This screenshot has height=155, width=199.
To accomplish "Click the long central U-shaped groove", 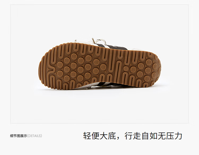I will (x=119, y=71).
